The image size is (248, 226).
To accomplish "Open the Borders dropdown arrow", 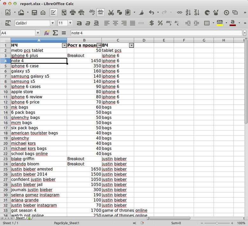I will 213,23.
